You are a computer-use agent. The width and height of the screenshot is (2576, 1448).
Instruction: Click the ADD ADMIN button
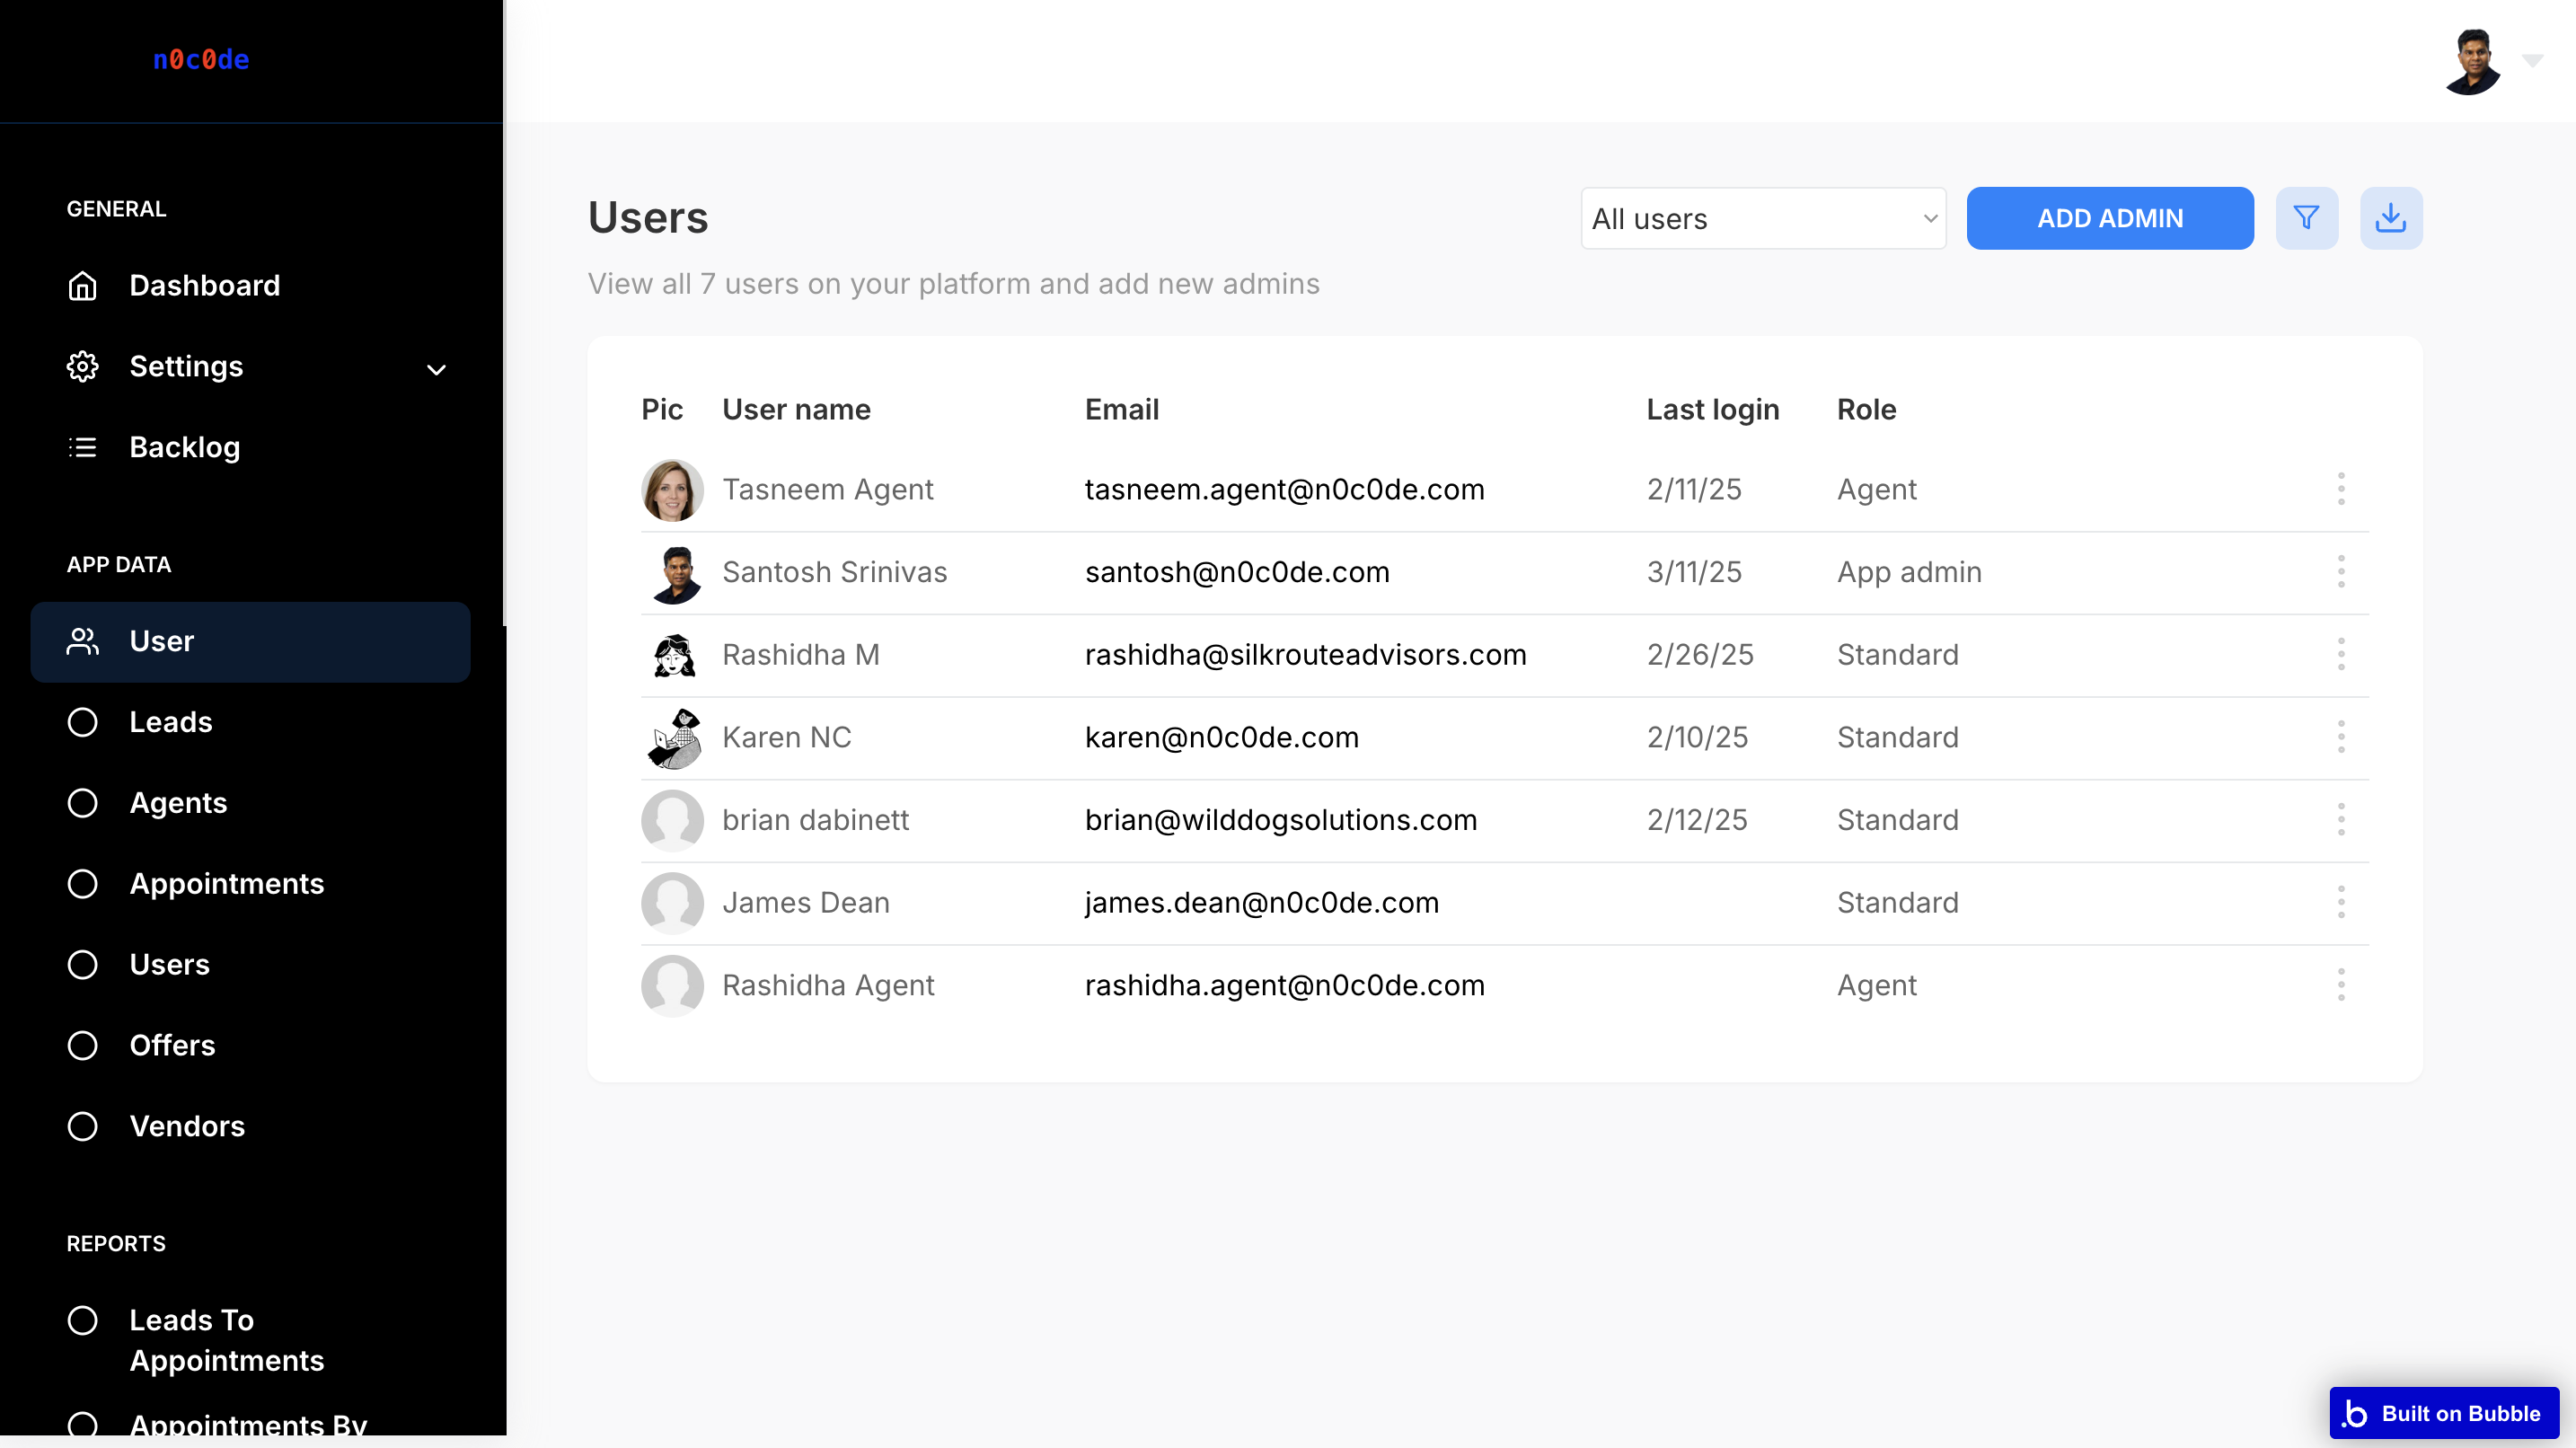2109,218
